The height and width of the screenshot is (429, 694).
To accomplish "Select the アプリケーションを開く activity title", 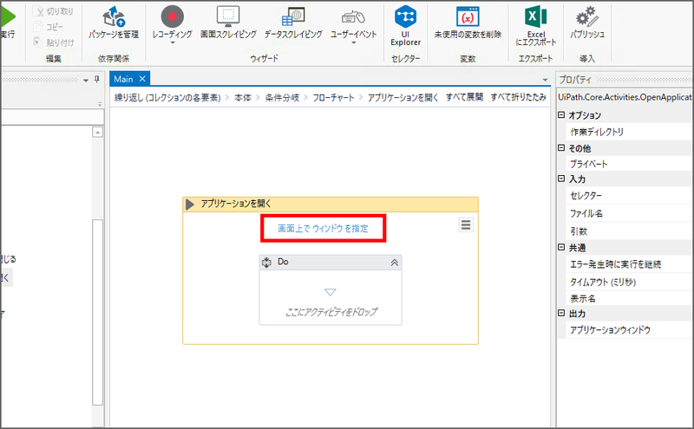I will tap(236, 204).
